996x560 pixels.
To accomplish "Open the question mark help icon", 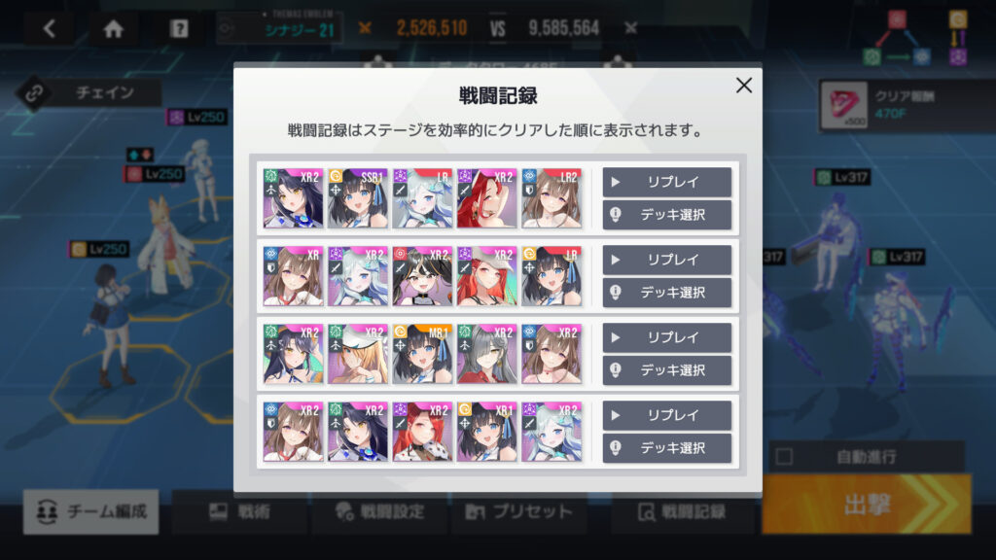I will coord(179,28).
